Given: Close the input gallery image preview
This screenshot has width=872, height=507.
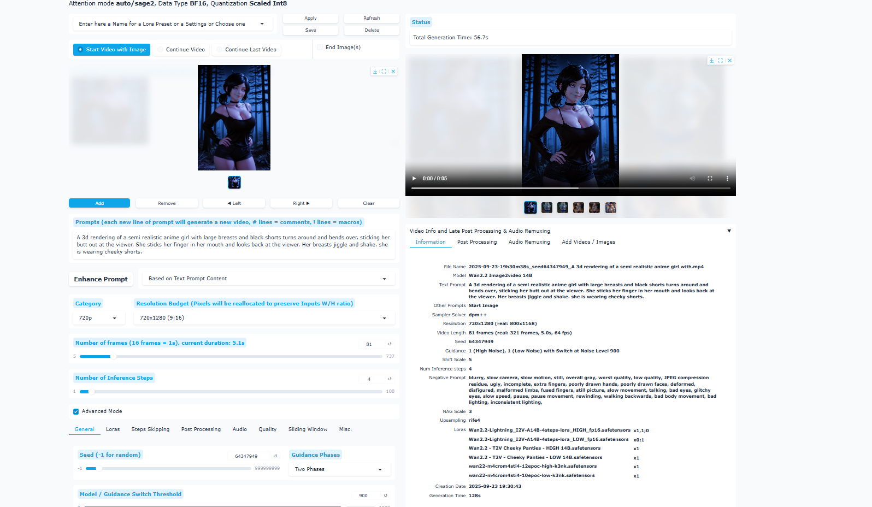Looking at the screenshot, I should [x=393, y=72].
